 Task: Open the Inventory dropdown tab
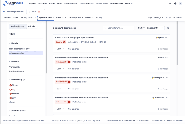pos(61,17)
